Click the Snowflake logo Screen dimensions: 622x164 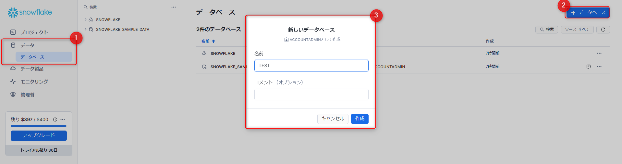[x=30, y=12]
